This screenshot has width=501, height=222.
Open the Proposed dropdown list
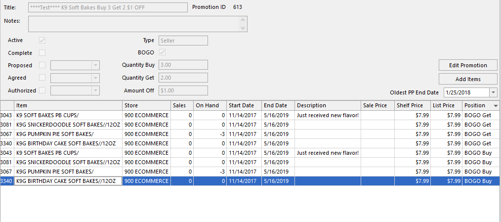(x=95, y=65)
